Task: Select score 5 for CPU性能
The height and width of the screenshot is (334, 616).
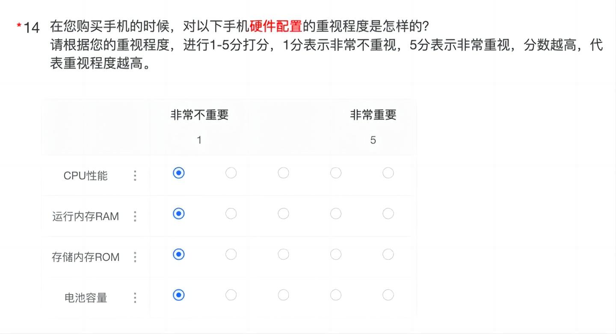Action: [388, 173]
